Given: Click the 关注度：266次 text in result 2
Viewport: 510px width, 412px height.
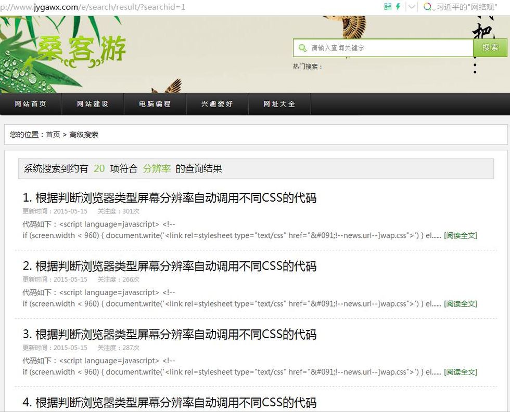Looking at the screenshot, I should click(x=119, y=280).
